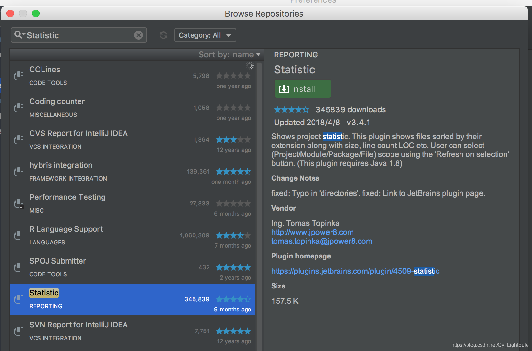Click the Performance Testing star rating
Viewport: 532px width, 351px height.
[x=233, y=204]
